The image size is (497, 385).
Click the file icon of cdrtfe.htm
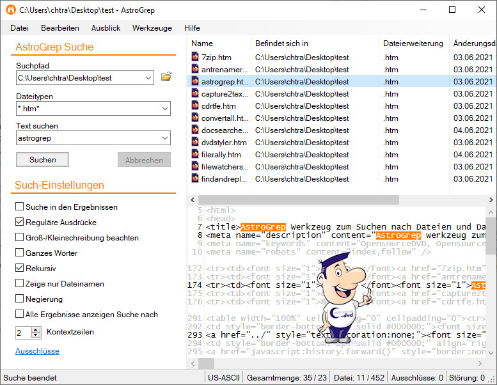click(x=195, y=105)
